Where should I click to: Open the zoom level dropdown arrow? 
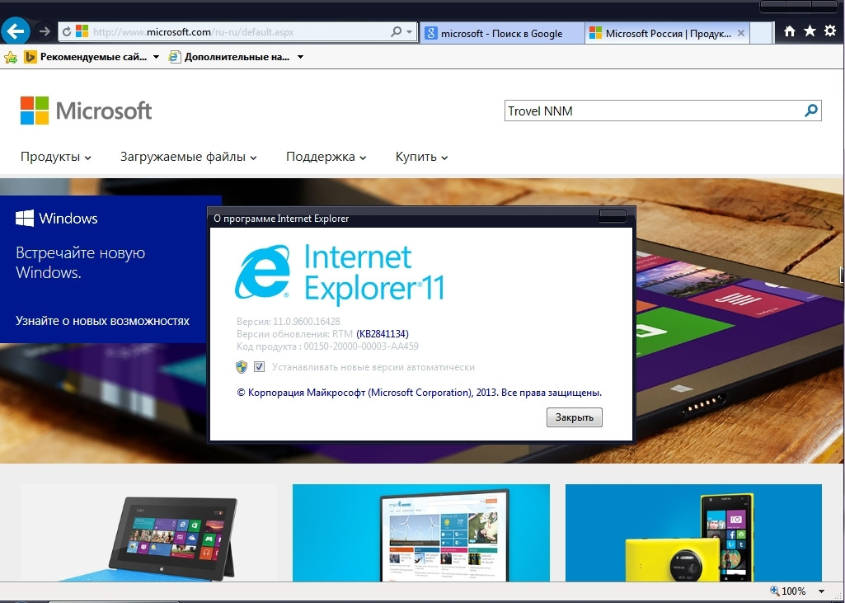pyautogui.click(x=821, y=591)
